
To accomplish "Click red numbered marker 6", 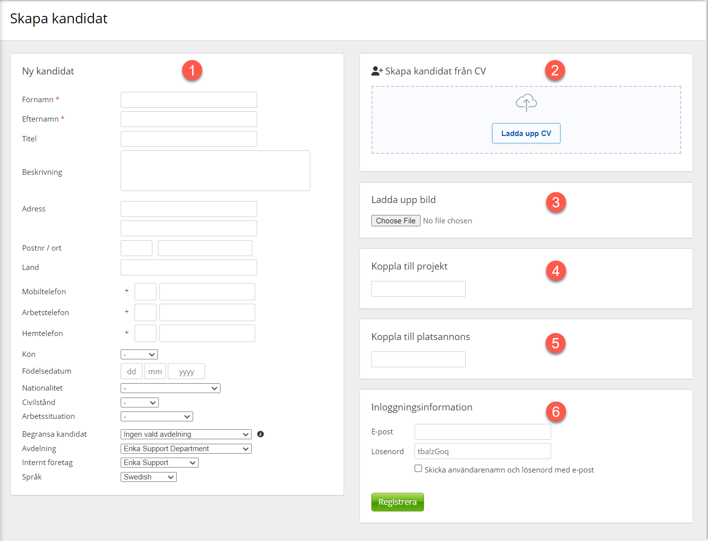I will [x=556, y=412].
